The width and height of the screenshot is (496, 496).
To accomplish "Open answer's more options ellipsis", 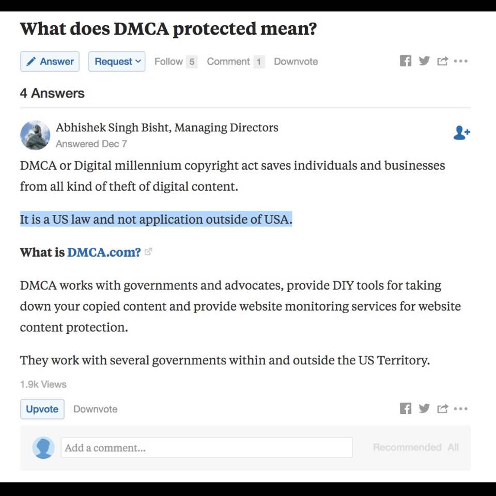I will pos(460,409).
